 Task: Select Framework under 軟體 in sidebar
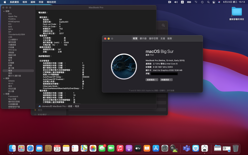click(13, 96)
